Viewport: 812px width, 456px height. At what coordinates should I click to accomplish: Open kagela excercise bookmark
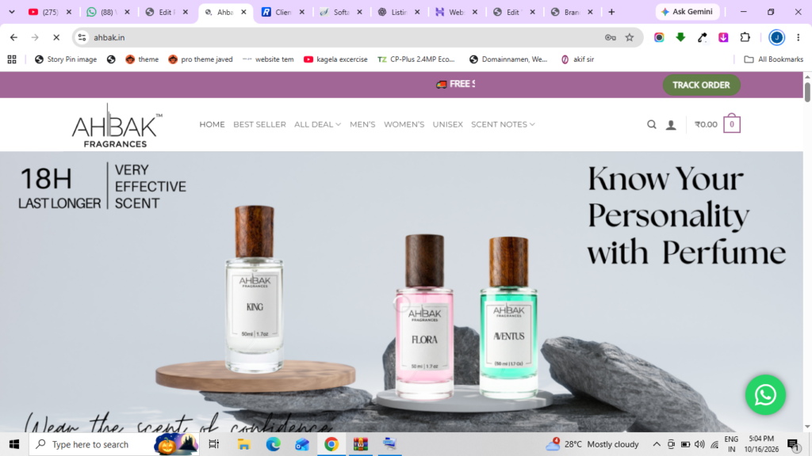[x=335, y=59]
